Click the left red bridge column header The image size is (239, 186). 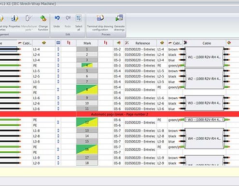pyautogui.click(x=69, y=43)
